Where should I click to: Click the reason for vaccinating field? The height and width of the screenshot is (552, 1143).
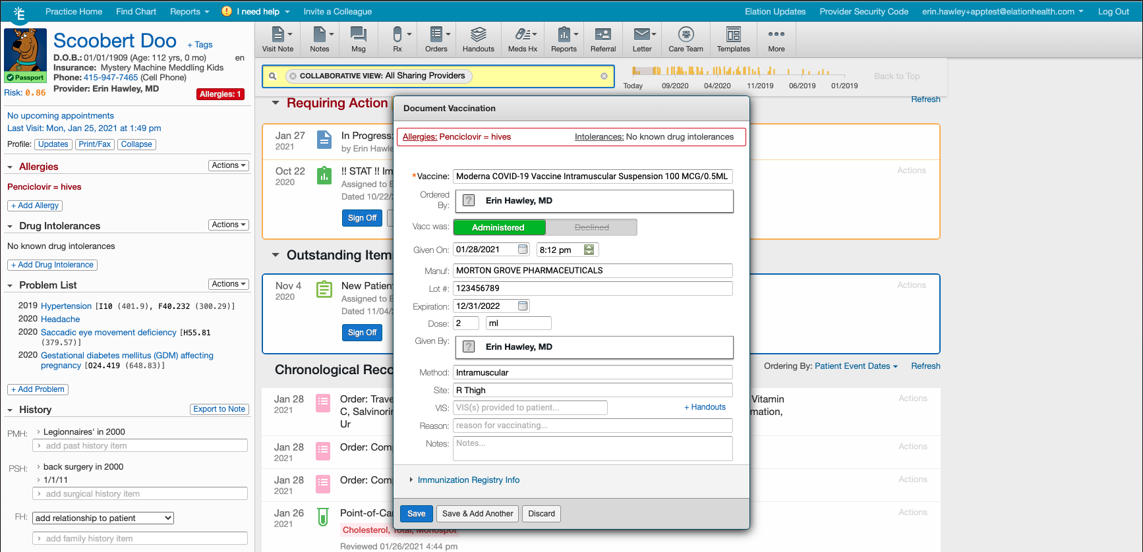click(x=593, y=426)
